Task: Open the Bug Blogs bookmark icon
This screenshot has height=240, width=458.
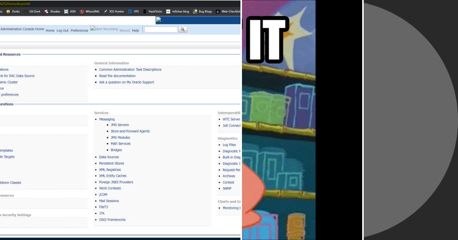Action: (x=195, y=11)
